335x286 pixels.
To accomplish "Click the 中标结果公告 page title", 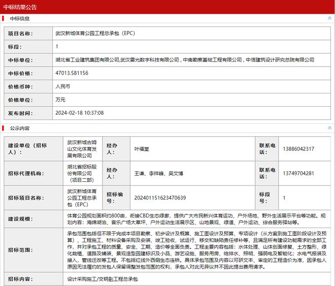I will click(20, 7).
